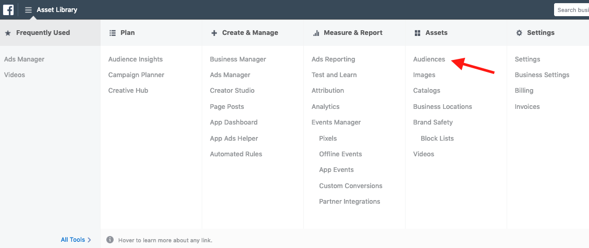Open Events Manager

tap(336, 122)
